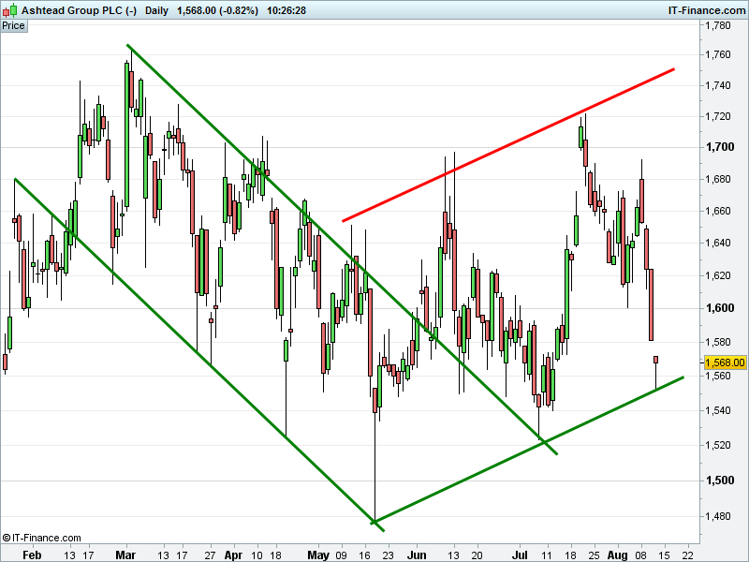
Task: Click the 'Daily' timeframe label
Action: (x=156, y=10)
